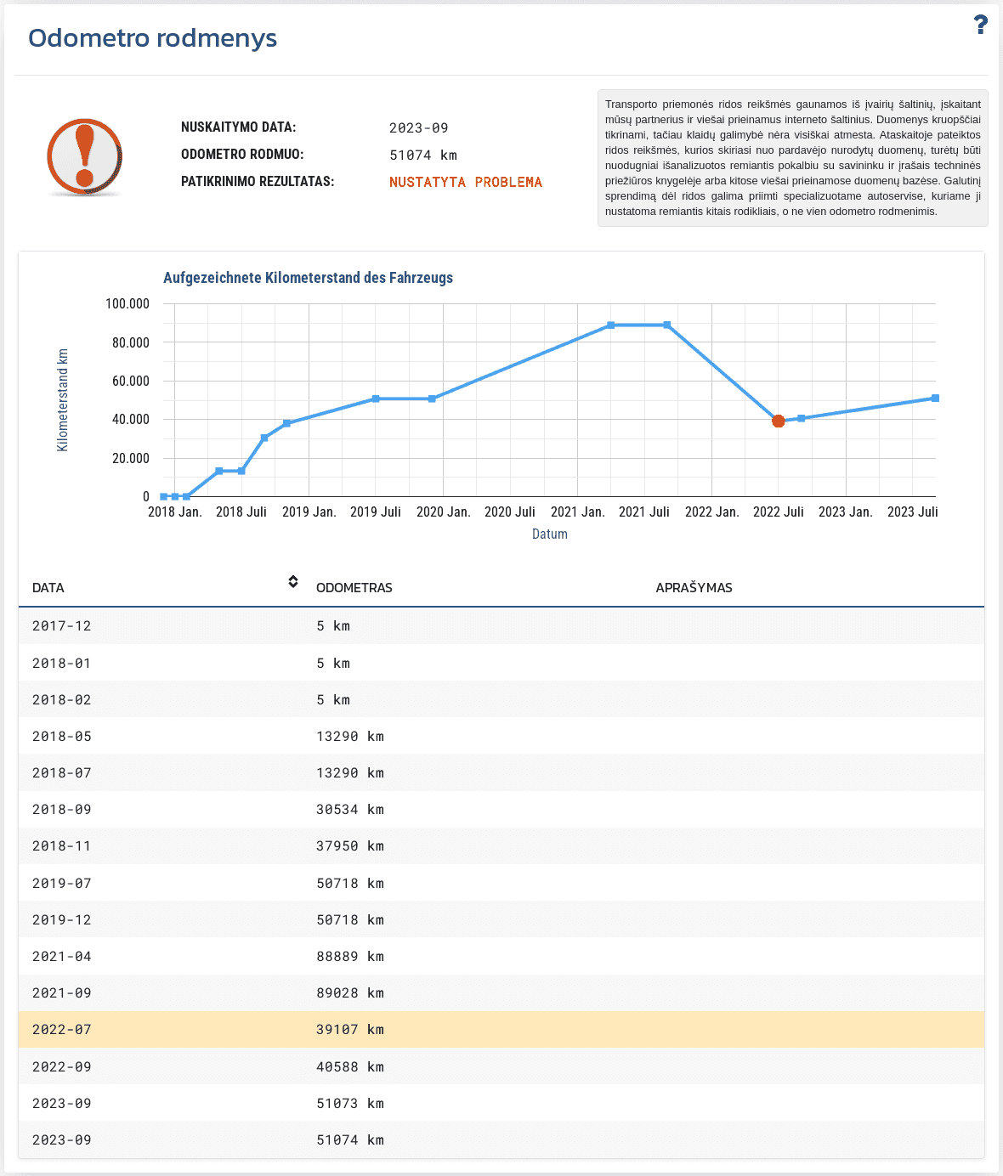Click the orange exclamation warning icon
The width and height of the screenshot is (1003, 1176).
tap(84, 157)
